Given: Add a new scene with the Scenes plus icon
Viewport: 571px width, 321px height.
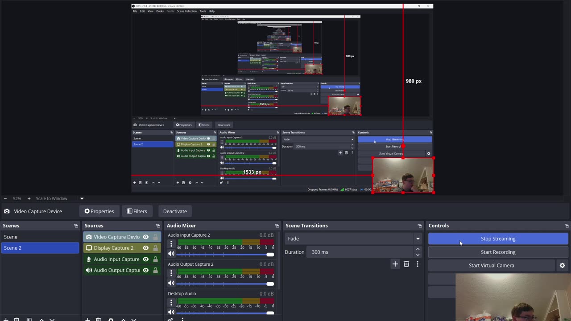Looking at the screenshot, I should point(6,319).
